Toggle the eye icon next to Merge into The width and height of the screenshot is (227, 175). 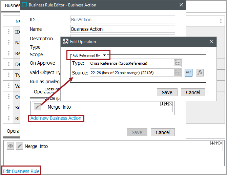tap(11, 146)
